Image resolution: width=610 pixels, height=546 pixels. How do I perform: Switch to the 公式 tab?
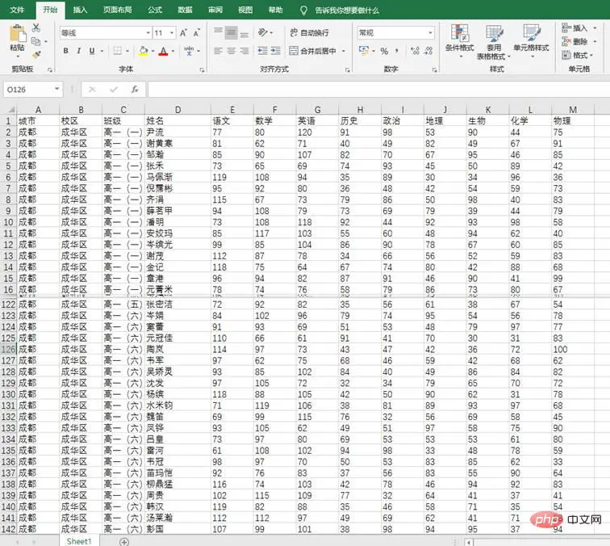click(155, 10)
